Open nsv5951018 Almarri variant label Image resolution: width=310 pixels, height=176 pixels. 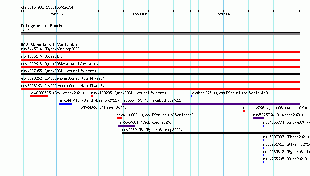286,144
